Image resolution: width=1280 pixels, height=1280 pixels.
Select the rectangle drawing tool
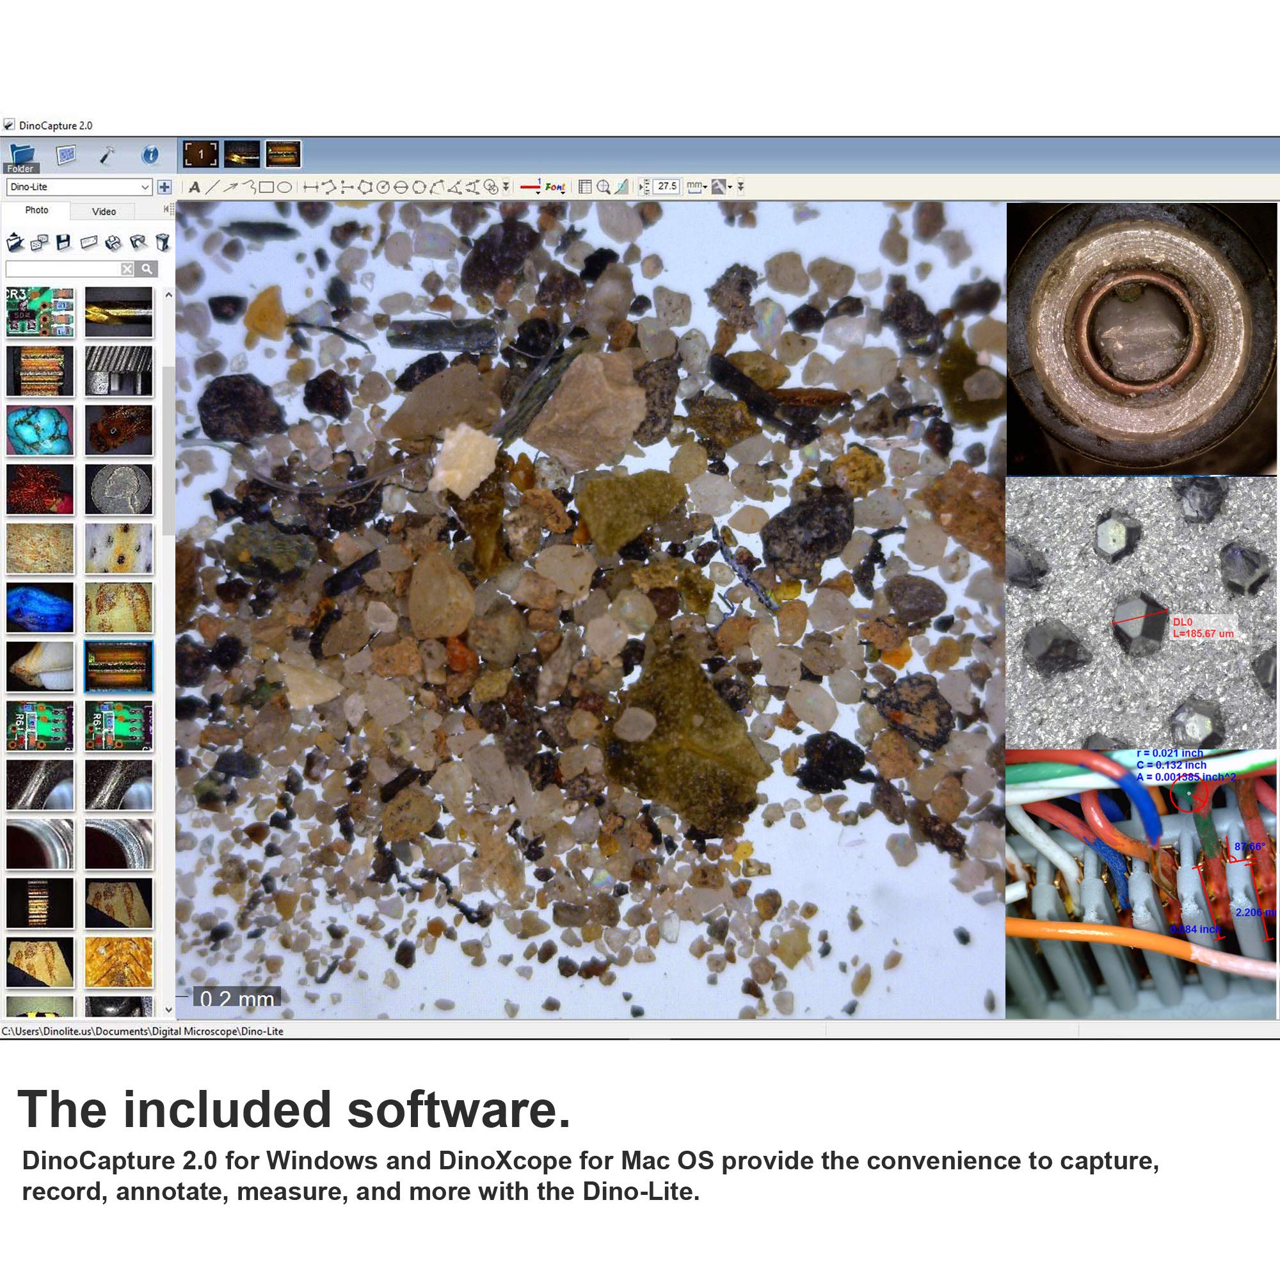(266, 188)
